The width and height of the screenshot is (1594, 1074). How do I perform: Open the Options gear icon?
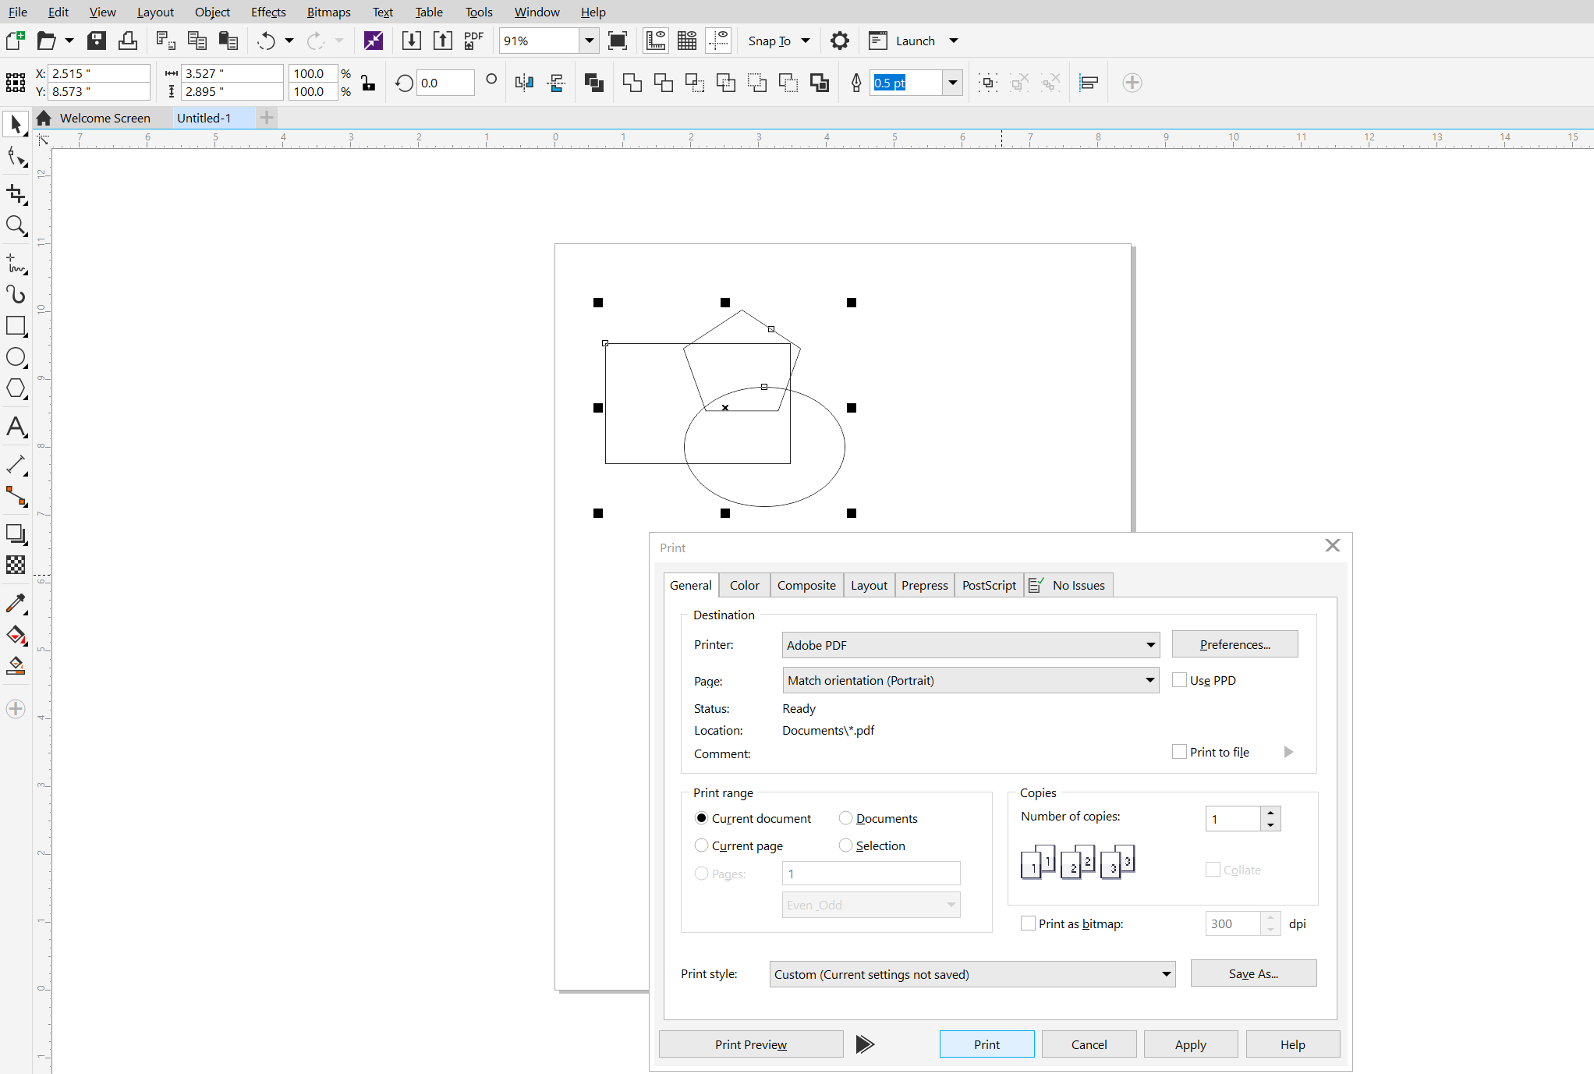tap(839, 41)
